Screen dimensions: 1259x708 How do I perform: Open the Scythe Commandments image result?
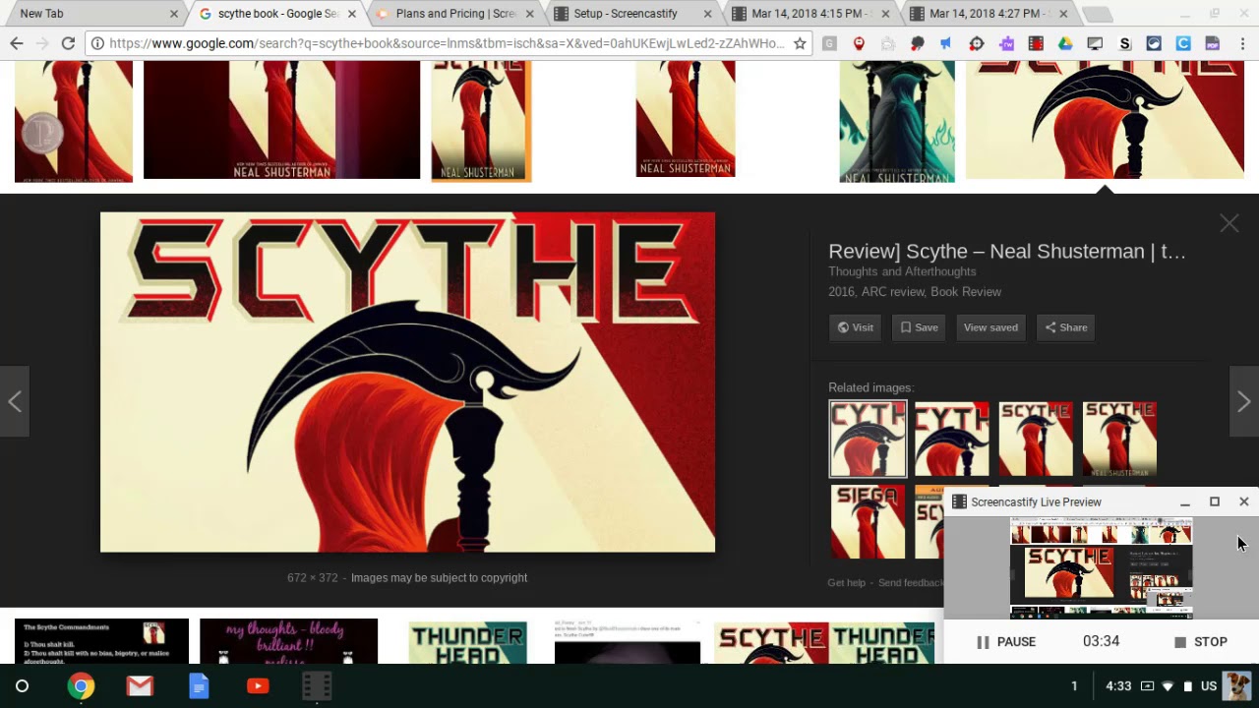[x=101, y=641]
